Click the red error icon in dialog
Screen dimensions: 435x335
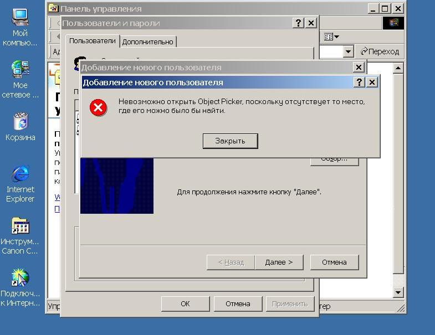click(98, 107)
